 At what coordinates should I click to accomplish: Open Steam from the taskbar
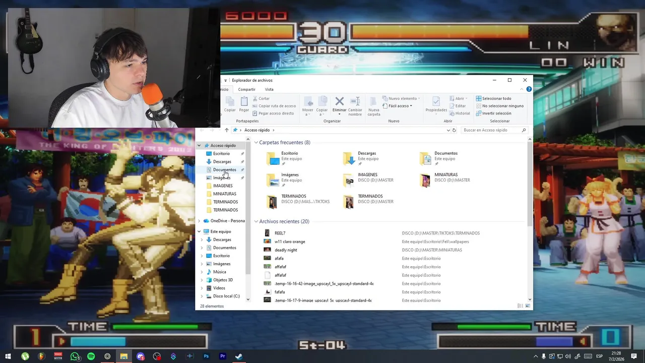pyautogui.click(x=239, y=356)
